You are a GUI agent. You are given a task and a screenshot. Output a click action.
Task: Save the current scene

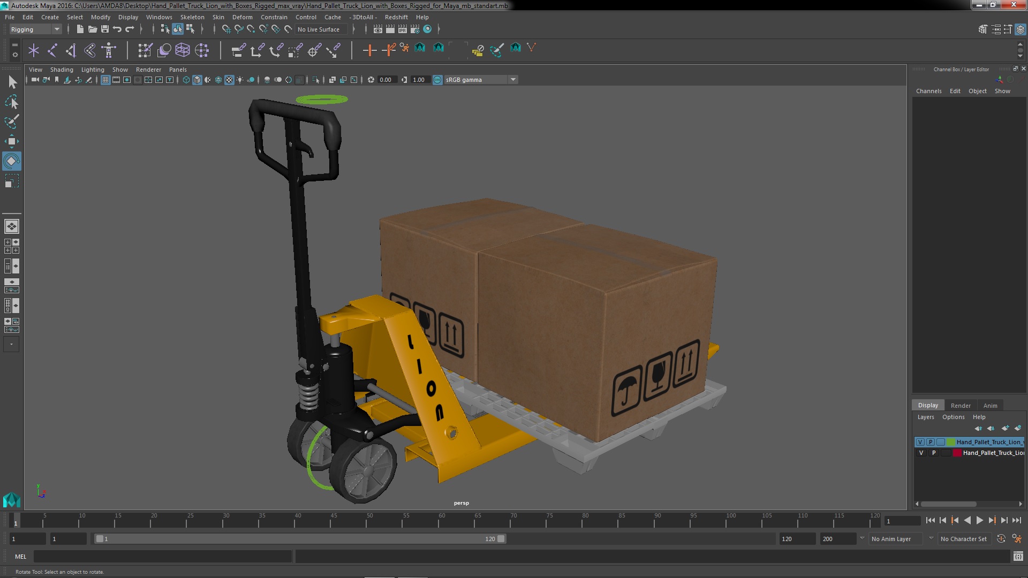tap(104, 29)
